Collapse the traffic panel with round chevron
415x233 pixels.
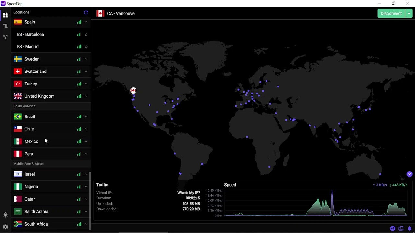pos(409,174)
